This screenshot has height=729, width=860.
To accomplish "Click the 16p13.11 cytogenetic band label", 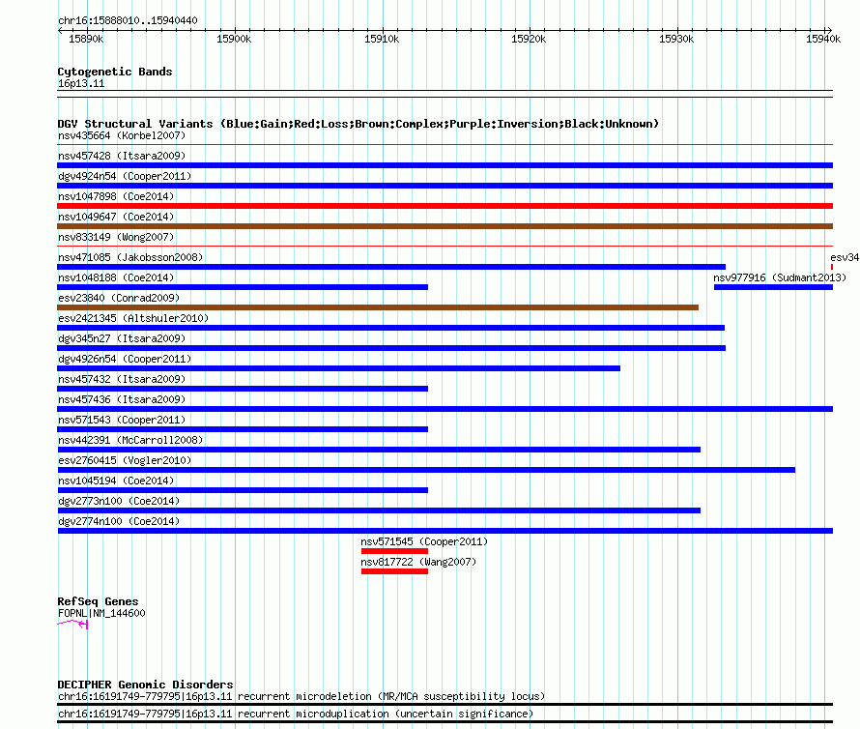I will pos(81,83).
